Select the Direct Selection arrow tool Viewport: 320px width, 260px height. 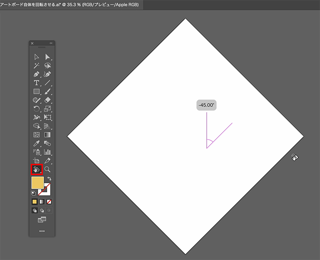point(48,57)
